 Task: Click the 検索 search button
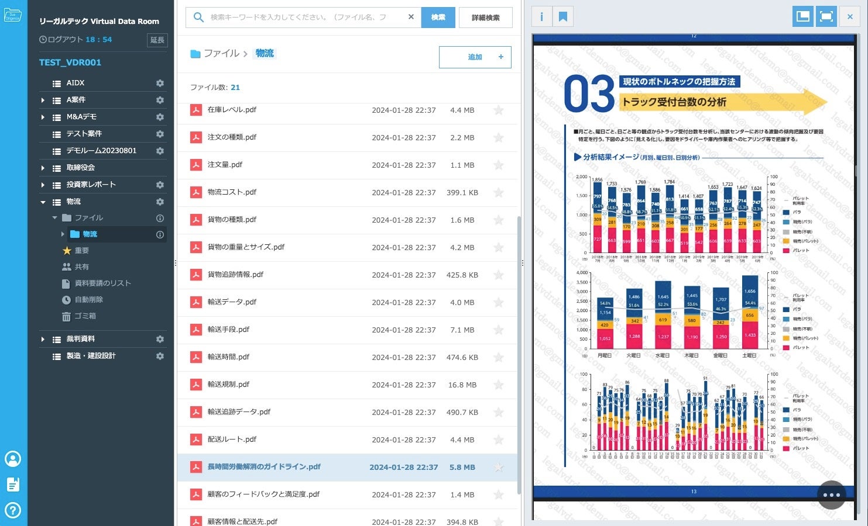[438, 18]
